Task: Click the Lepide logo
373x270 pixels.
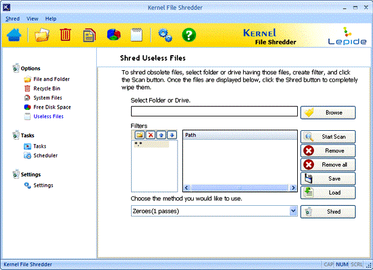Action: [347, 36]
